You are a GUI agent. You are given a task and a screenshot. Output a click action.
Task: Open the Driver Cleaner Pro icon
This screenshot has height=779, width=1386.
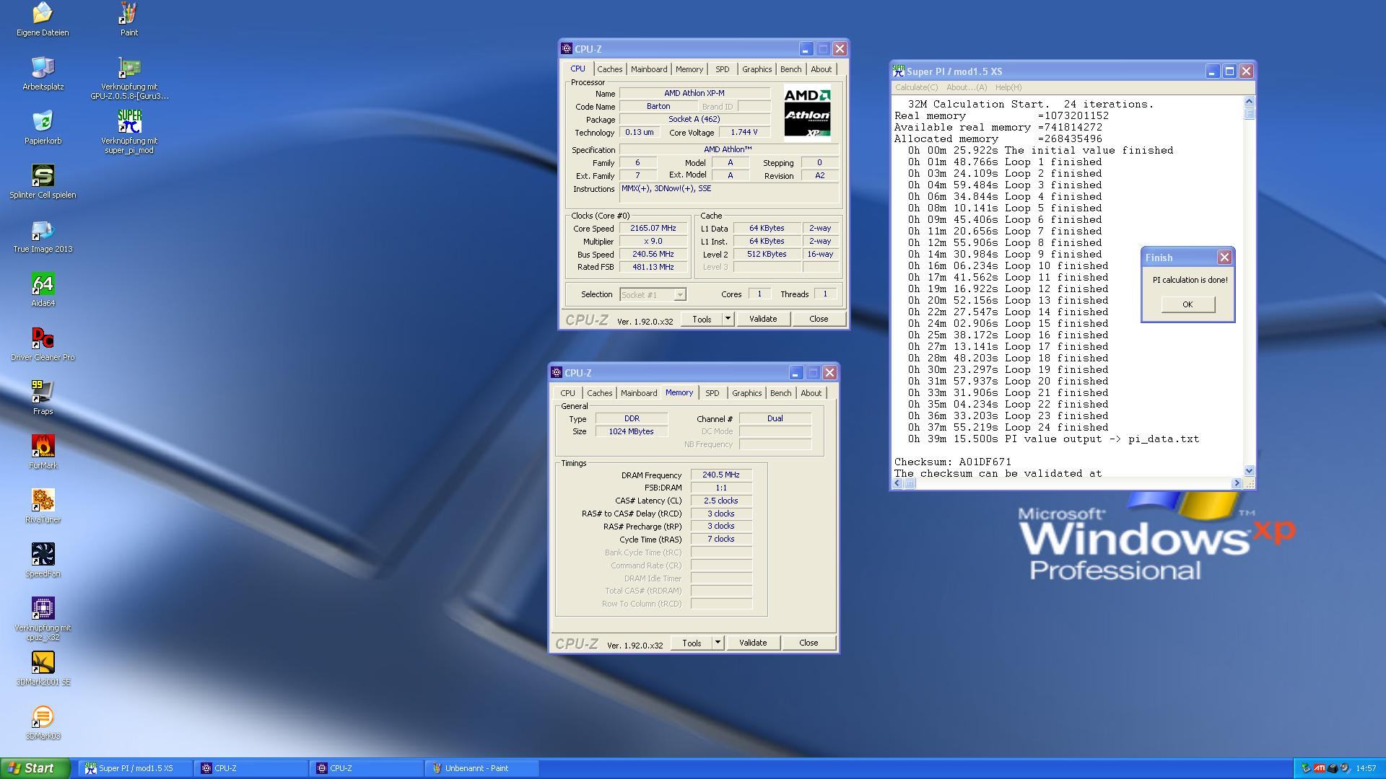tap(43, 339)
